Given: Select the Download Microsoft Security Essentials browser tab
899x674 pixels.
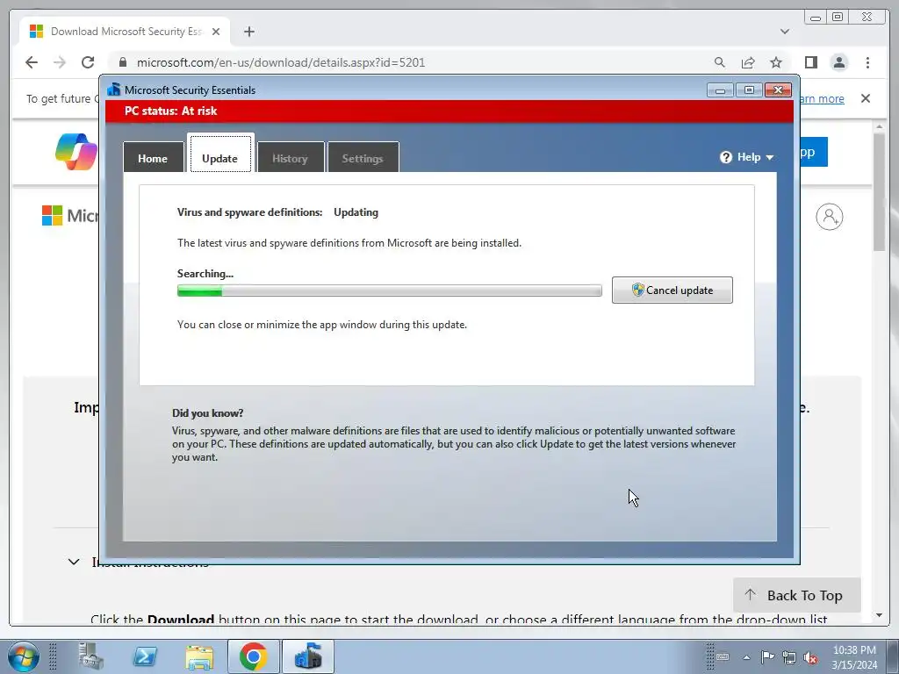Looking at the screenshot, I should point(125,32).
